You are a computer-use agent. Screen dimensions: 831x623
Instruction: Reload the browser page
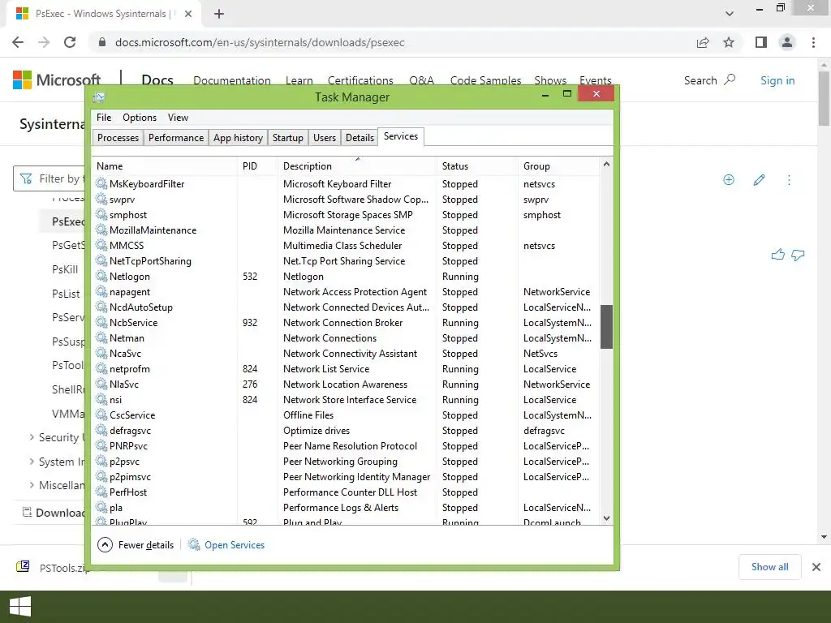tap(70, 42)
